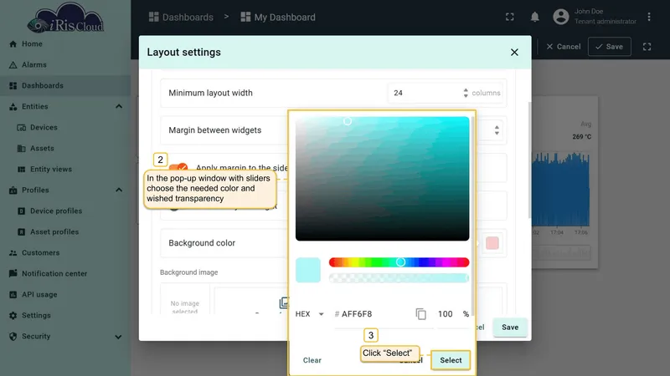Click the image gallery icon in Background image
Image resolution: width=670 pixels, height=376 pixels.
284,302
